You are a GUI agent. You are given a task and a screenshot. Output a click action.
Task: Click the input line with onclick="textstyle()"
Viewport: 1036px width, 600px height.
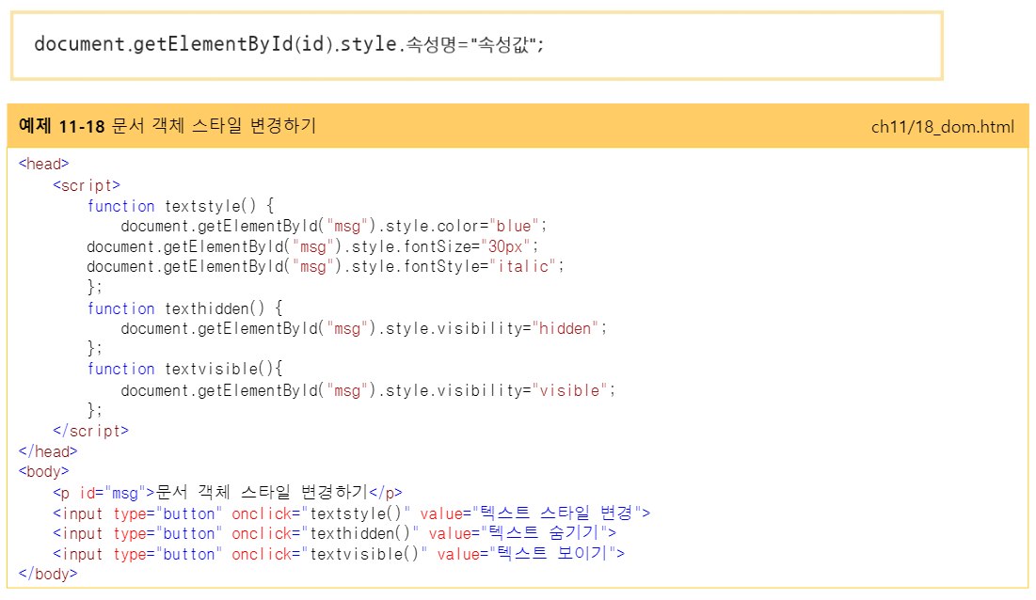click(352, 513)
